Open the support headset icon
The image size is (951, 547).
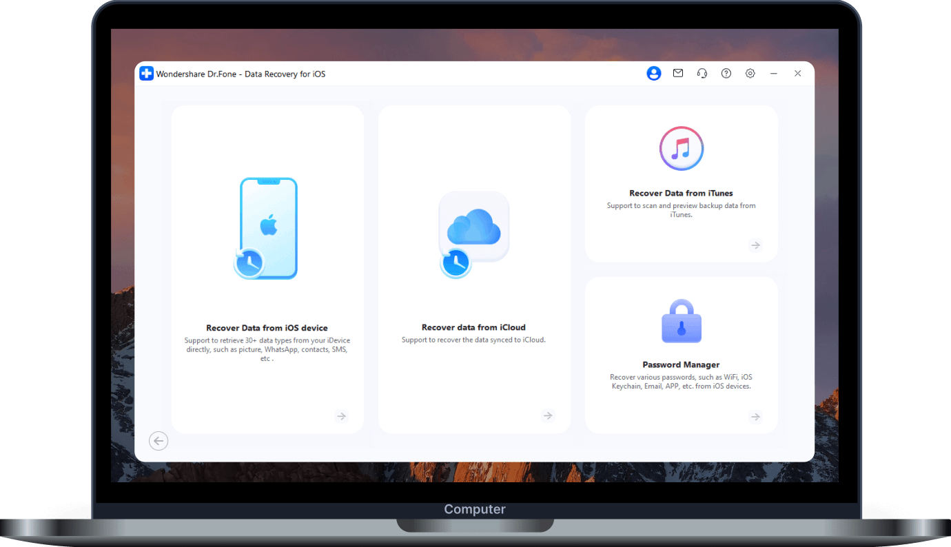pyautogui.click(x=702, y=73)
